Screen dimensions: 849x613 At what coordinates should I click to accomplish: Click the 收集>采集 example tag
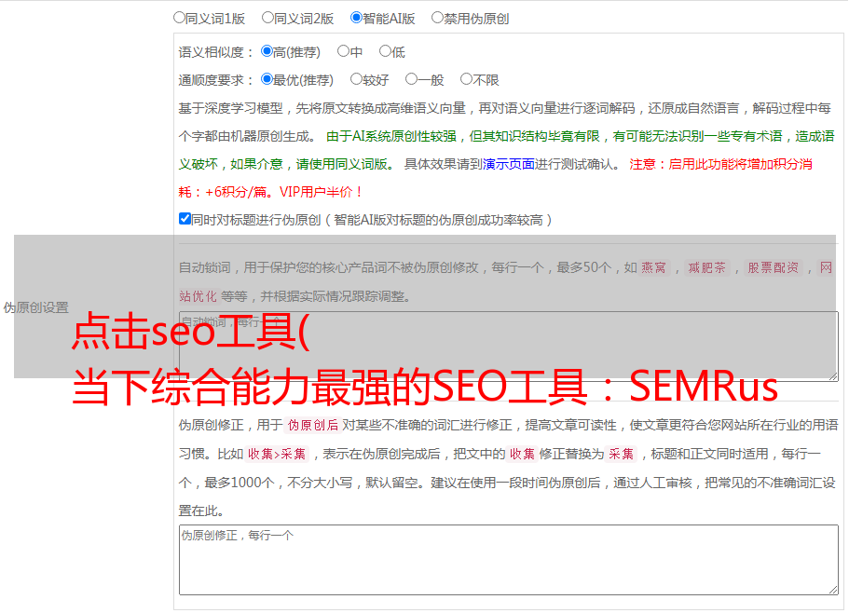(277, 454)
